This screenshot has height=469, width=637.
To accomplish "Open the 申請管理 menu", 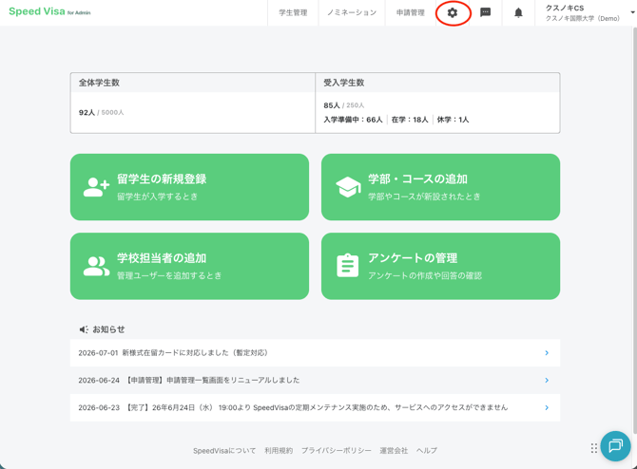I will 411,12.
